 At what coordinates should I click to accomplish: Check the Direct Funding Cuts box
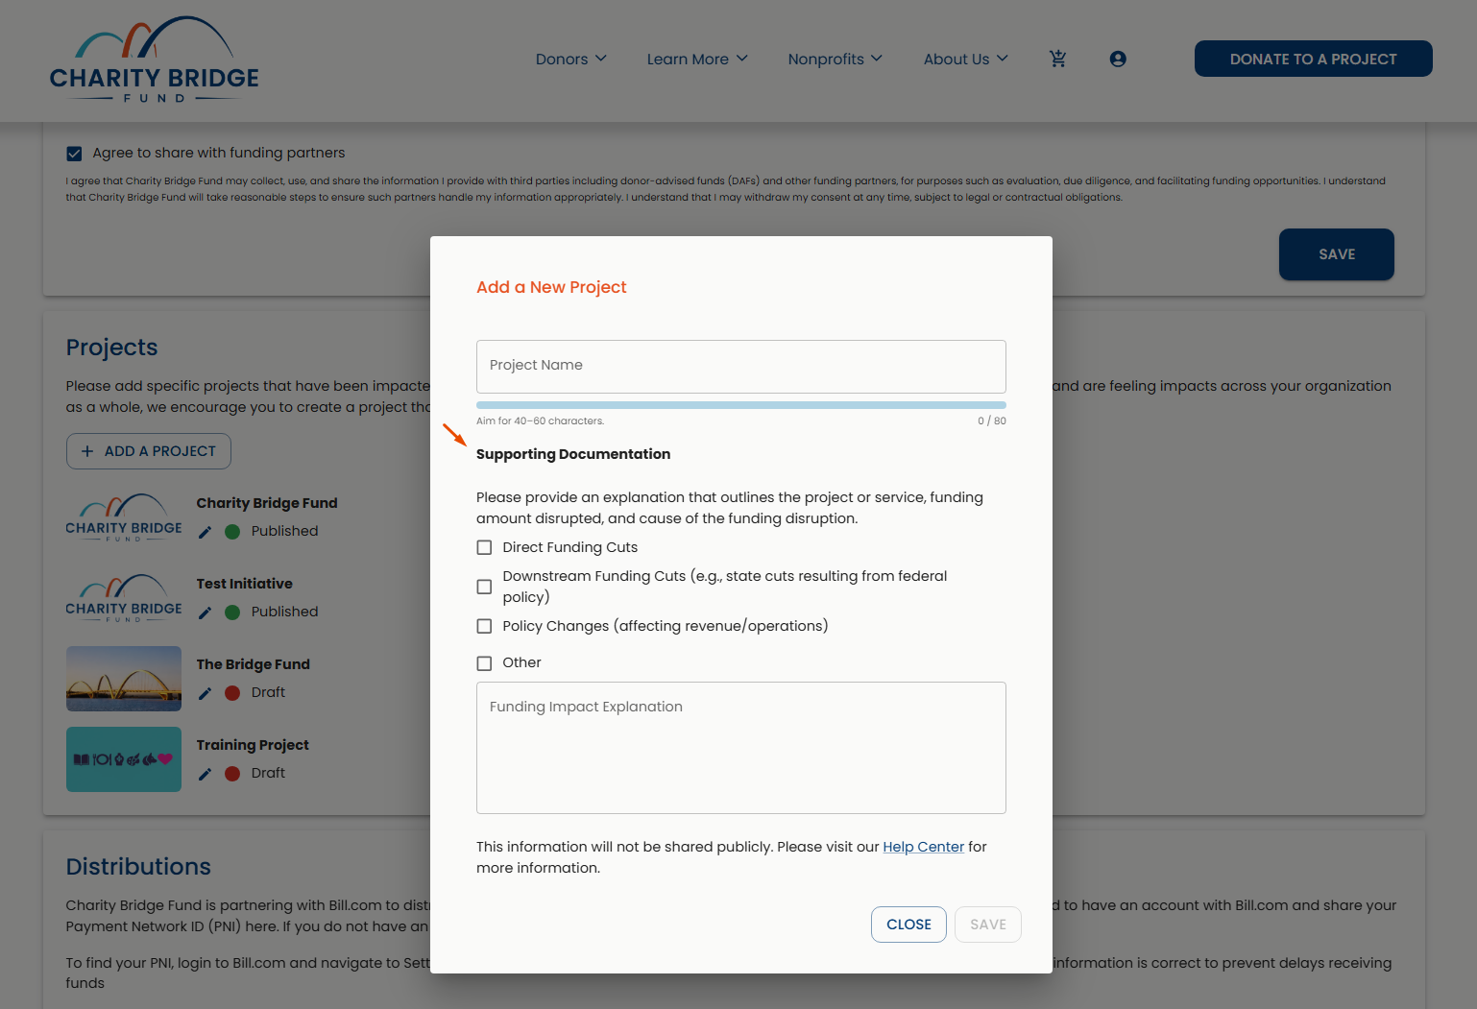484,547
